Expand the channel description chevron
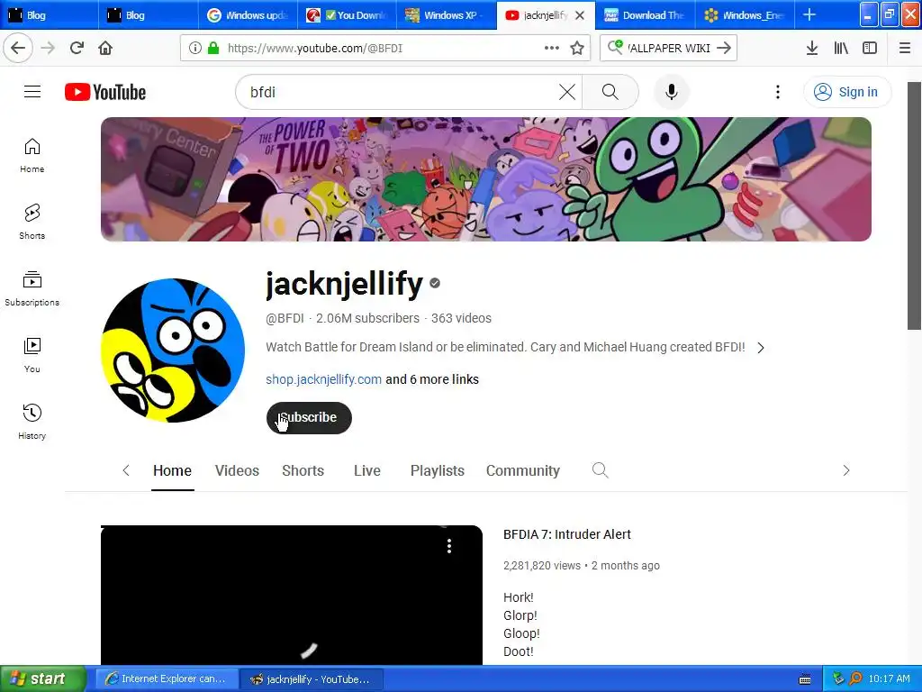The height and width of the screenshot is (692, 922). coord(761,348)
